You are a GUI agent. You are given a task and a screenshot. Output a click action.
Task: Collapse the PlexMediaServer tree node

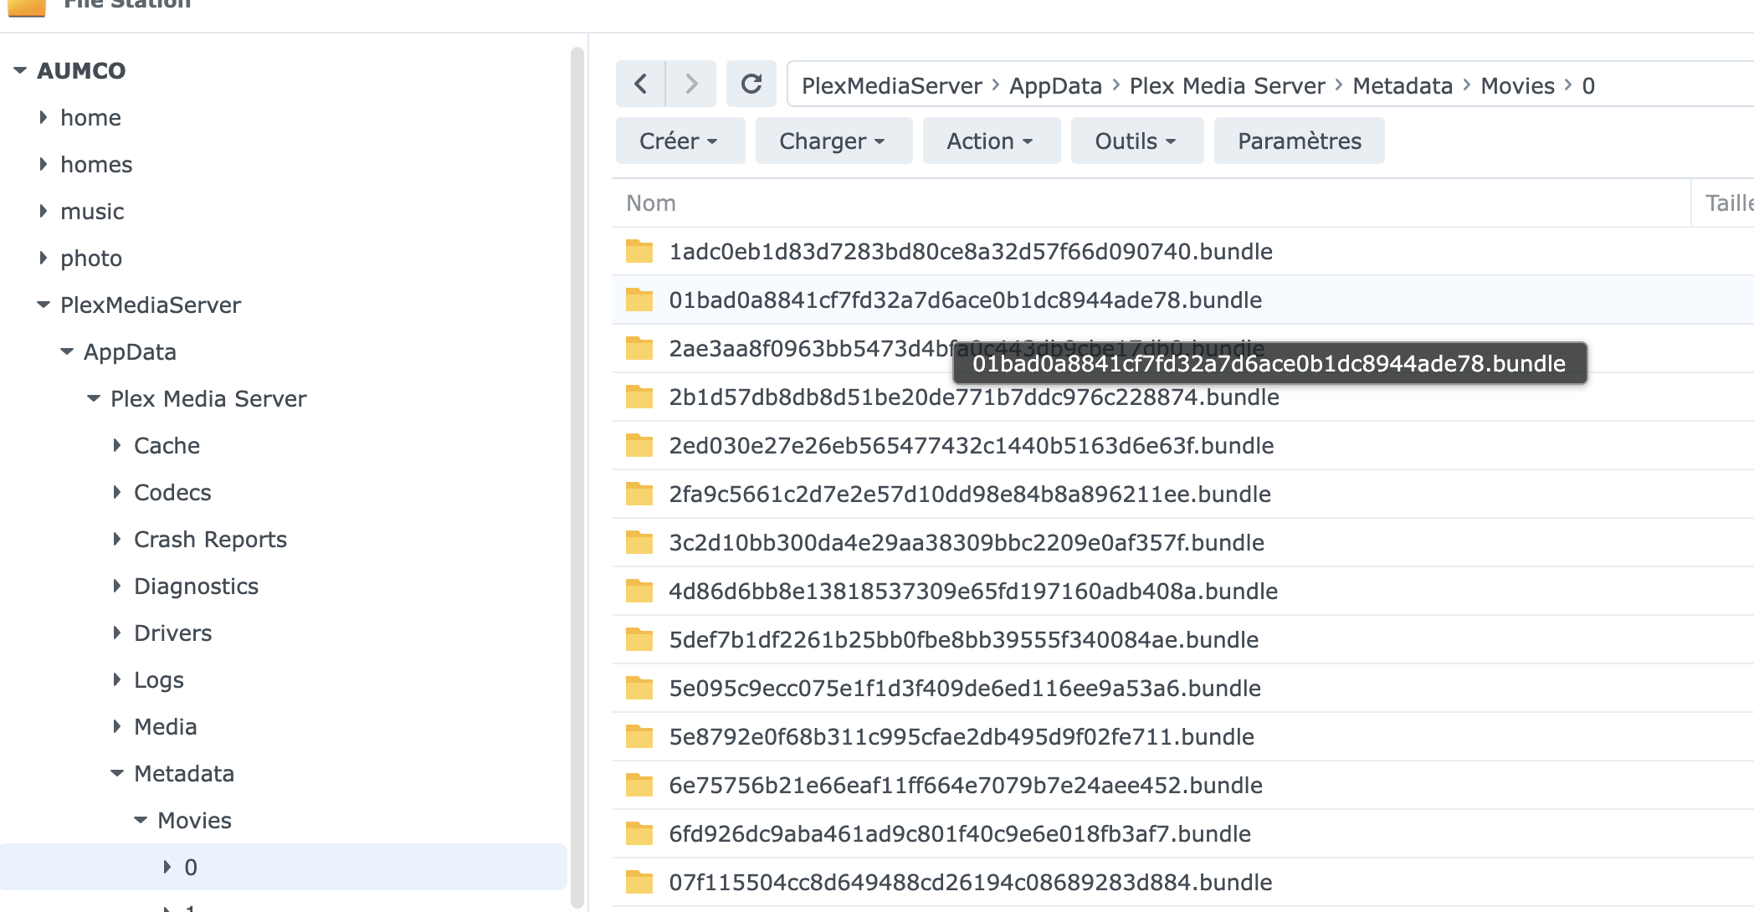[44, 305]
